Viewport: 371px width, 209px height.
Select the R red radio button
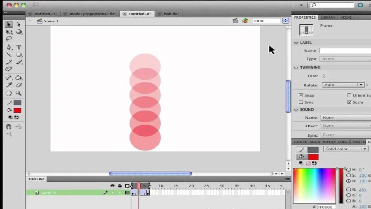coord(348,190)
